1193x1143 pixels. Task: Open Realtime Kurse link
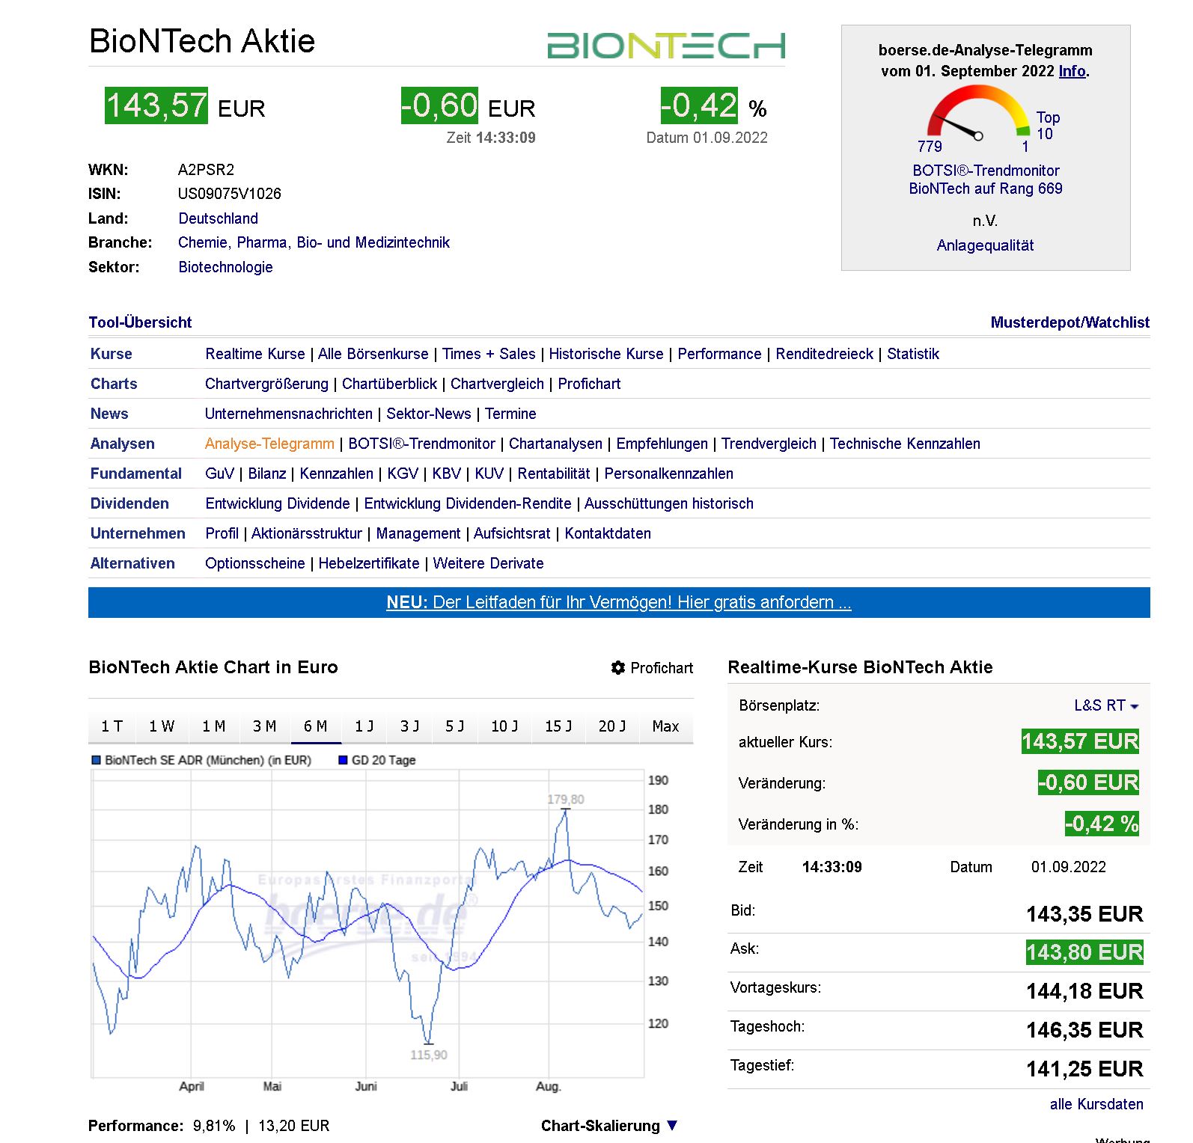click(255, 354)
